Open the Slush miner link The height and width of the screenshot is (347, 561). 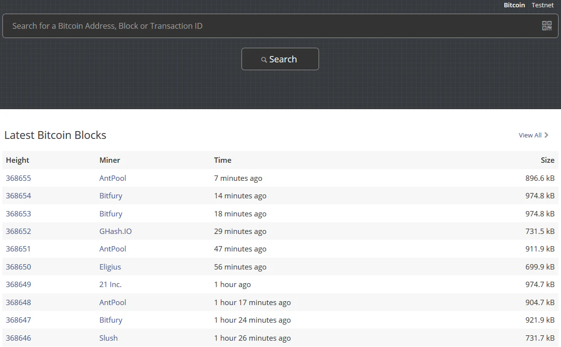pos(108,338)
